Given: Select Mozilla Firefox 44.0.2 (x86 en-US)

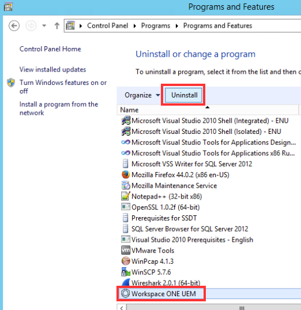Looking at the screenshot, I should click(180, 175).
